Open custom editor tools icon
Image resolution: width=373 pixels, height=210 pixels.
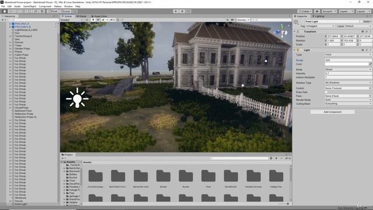pyautogui.click(x=42, y=11)
